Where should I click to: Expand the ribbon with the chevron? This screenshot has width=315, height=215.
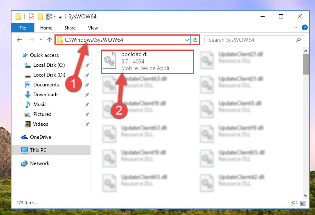[295, 27]
